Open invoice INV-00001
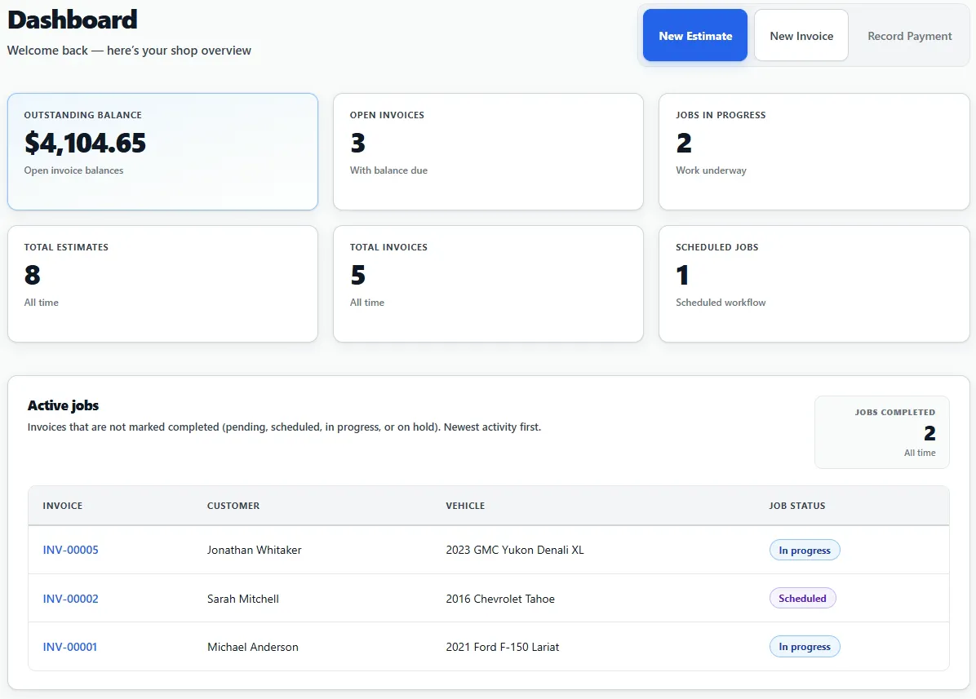The width and height of the screenshot is (976, 699). pyautogui.click(x=69, y=647)
